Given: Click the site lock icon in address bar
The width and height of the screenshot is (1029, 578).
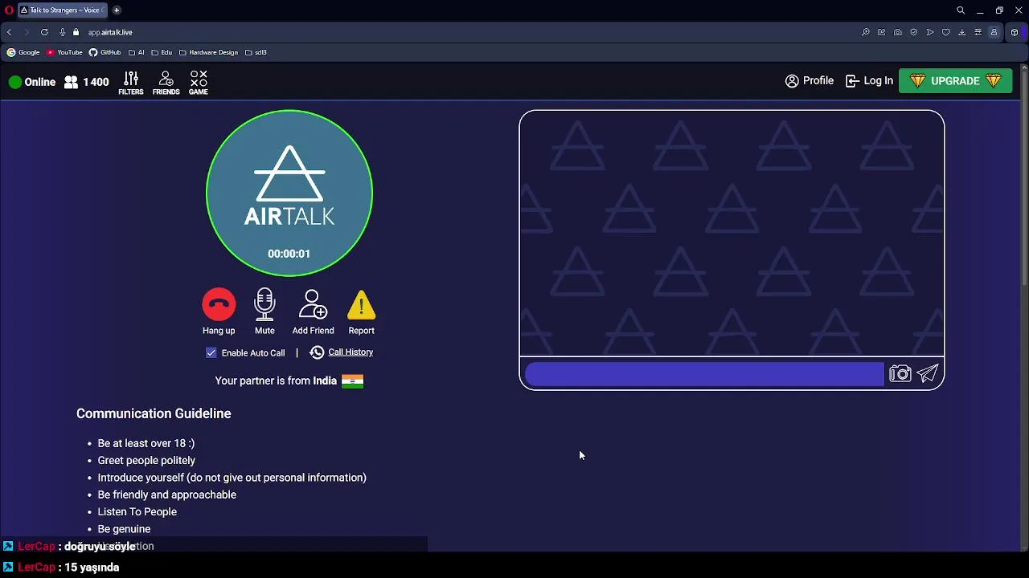Looking at the screenshot, I should tap(76, 32).
